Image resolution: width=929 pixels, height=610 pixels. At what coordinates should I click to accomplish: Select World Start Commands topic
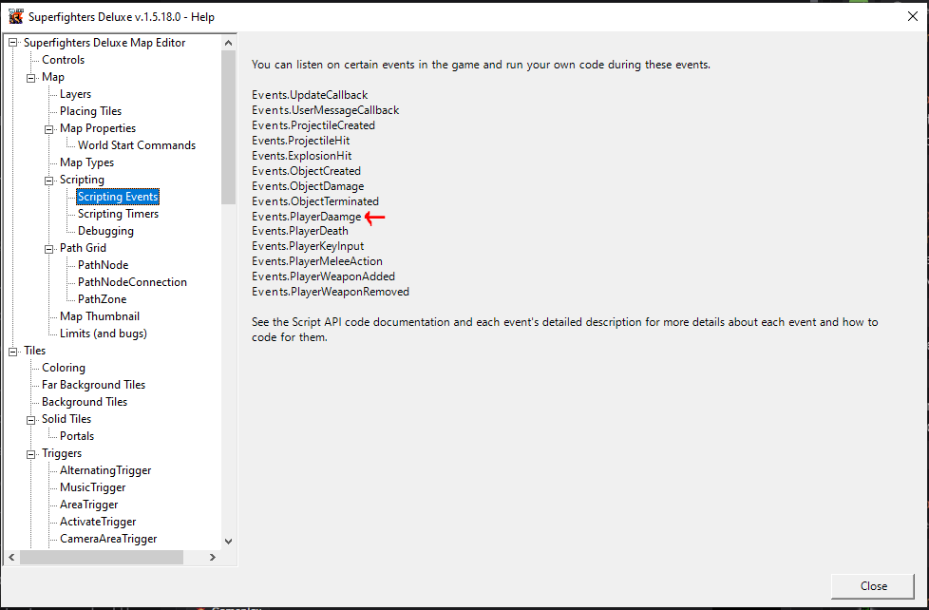136,145
